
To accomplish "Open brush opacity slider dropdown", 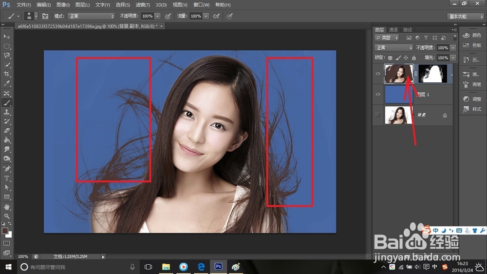I will click(157, 16).
